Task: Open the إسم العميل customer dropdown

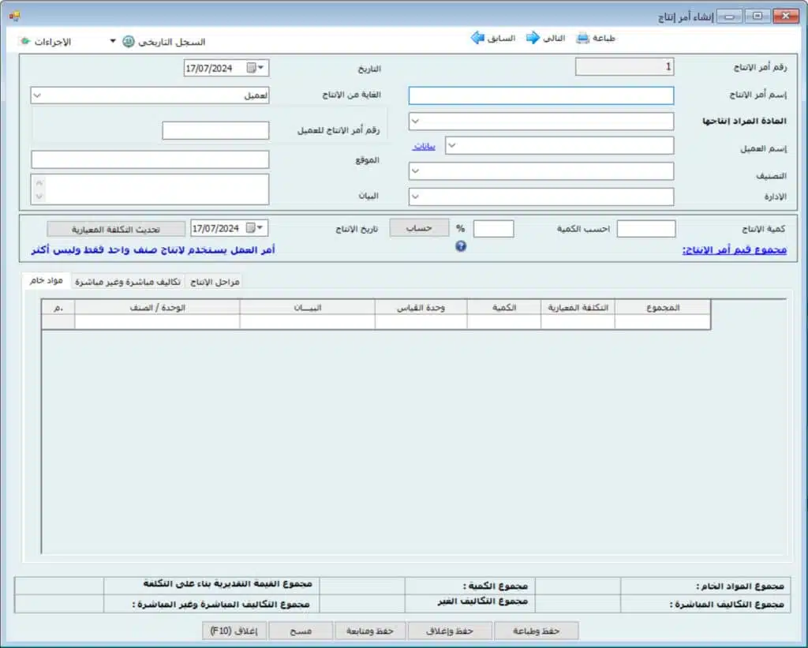Action: click(453, 145)
